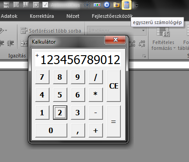Click the merge cells icon below Sortöréssel
Viewport: 189px width, 162px height.
coord(24,43)
